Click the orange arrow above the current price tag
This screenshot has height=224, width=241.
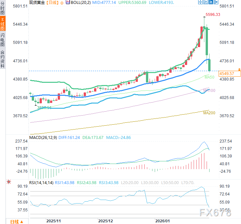pyautogui.click(x=239, y=69)
